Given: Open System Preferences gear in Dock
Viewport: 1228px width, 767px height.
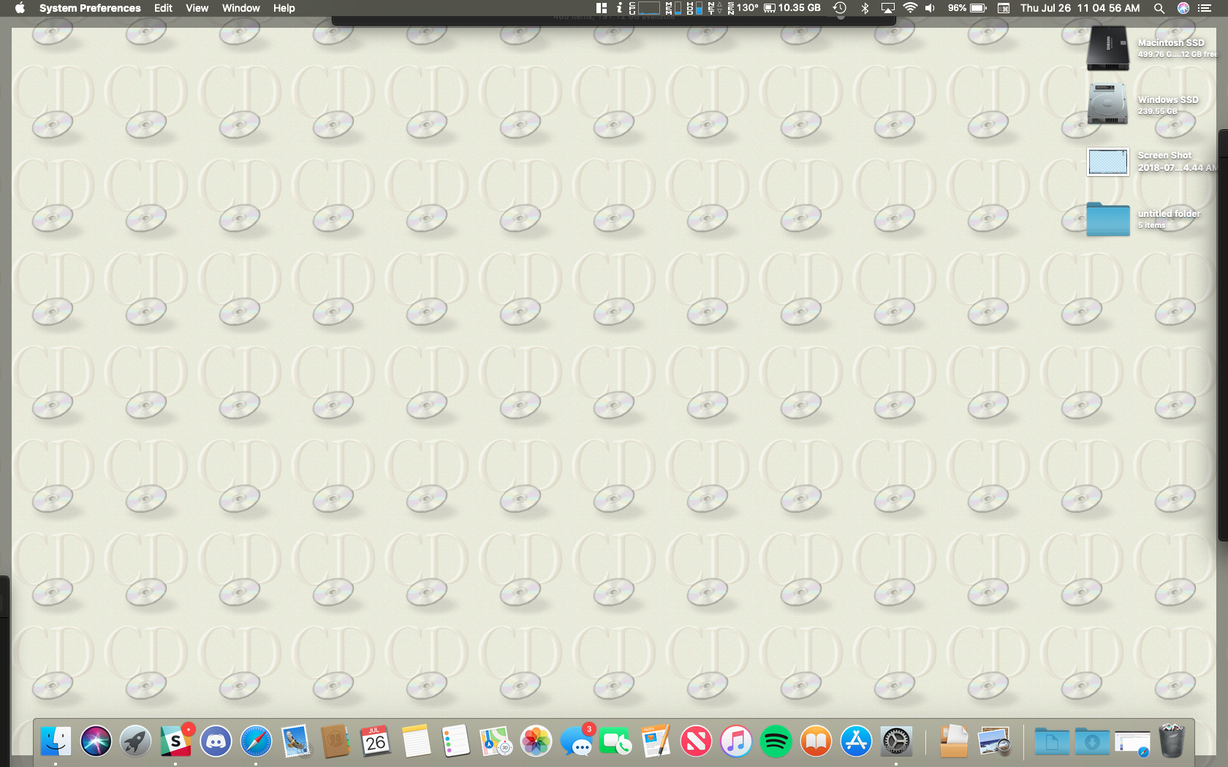Looking at the screenshot, I should coord(895,741).
